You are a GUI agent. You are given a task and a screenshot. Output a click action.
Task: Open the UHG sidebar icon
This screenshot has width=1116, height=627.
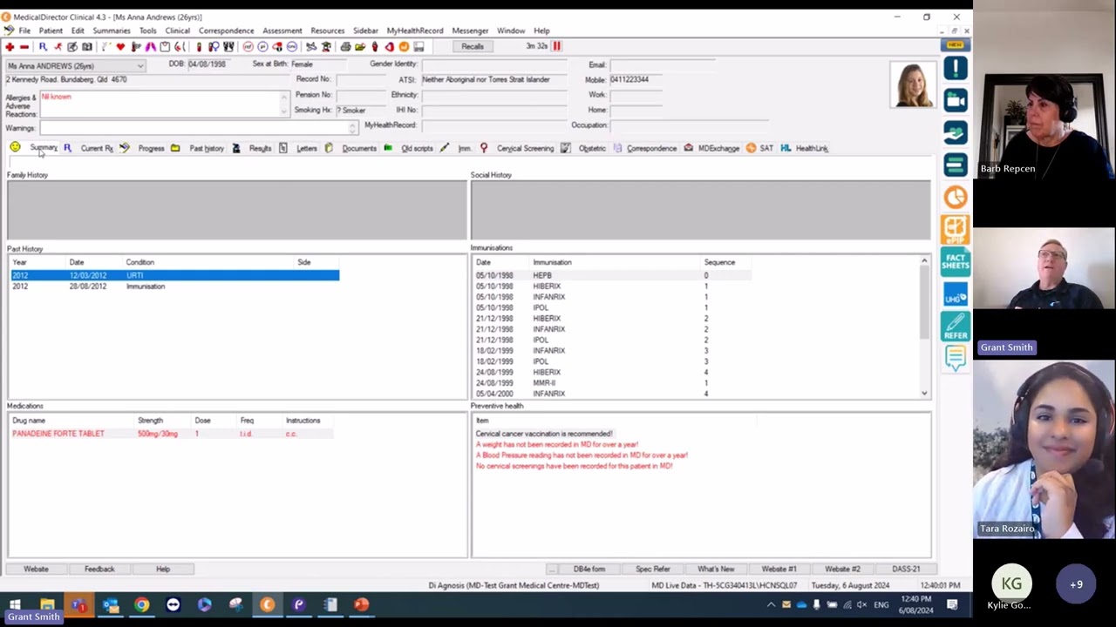(x=956, y=294)
